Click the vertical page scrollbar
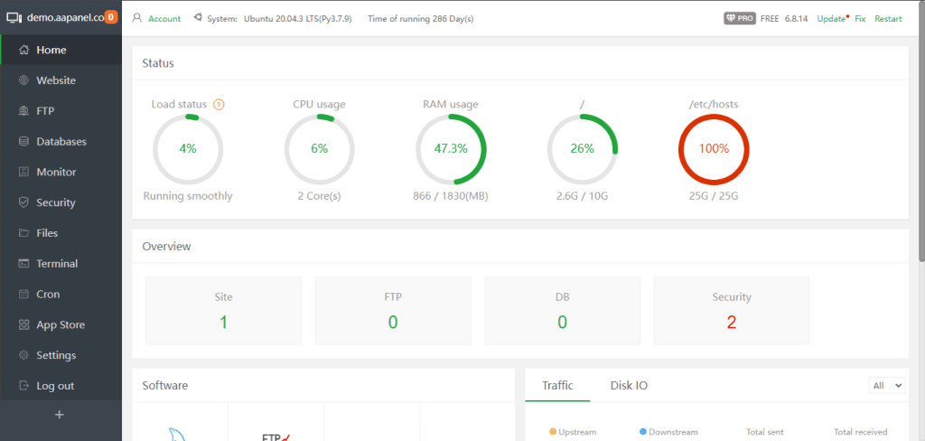 pos(921,130)
